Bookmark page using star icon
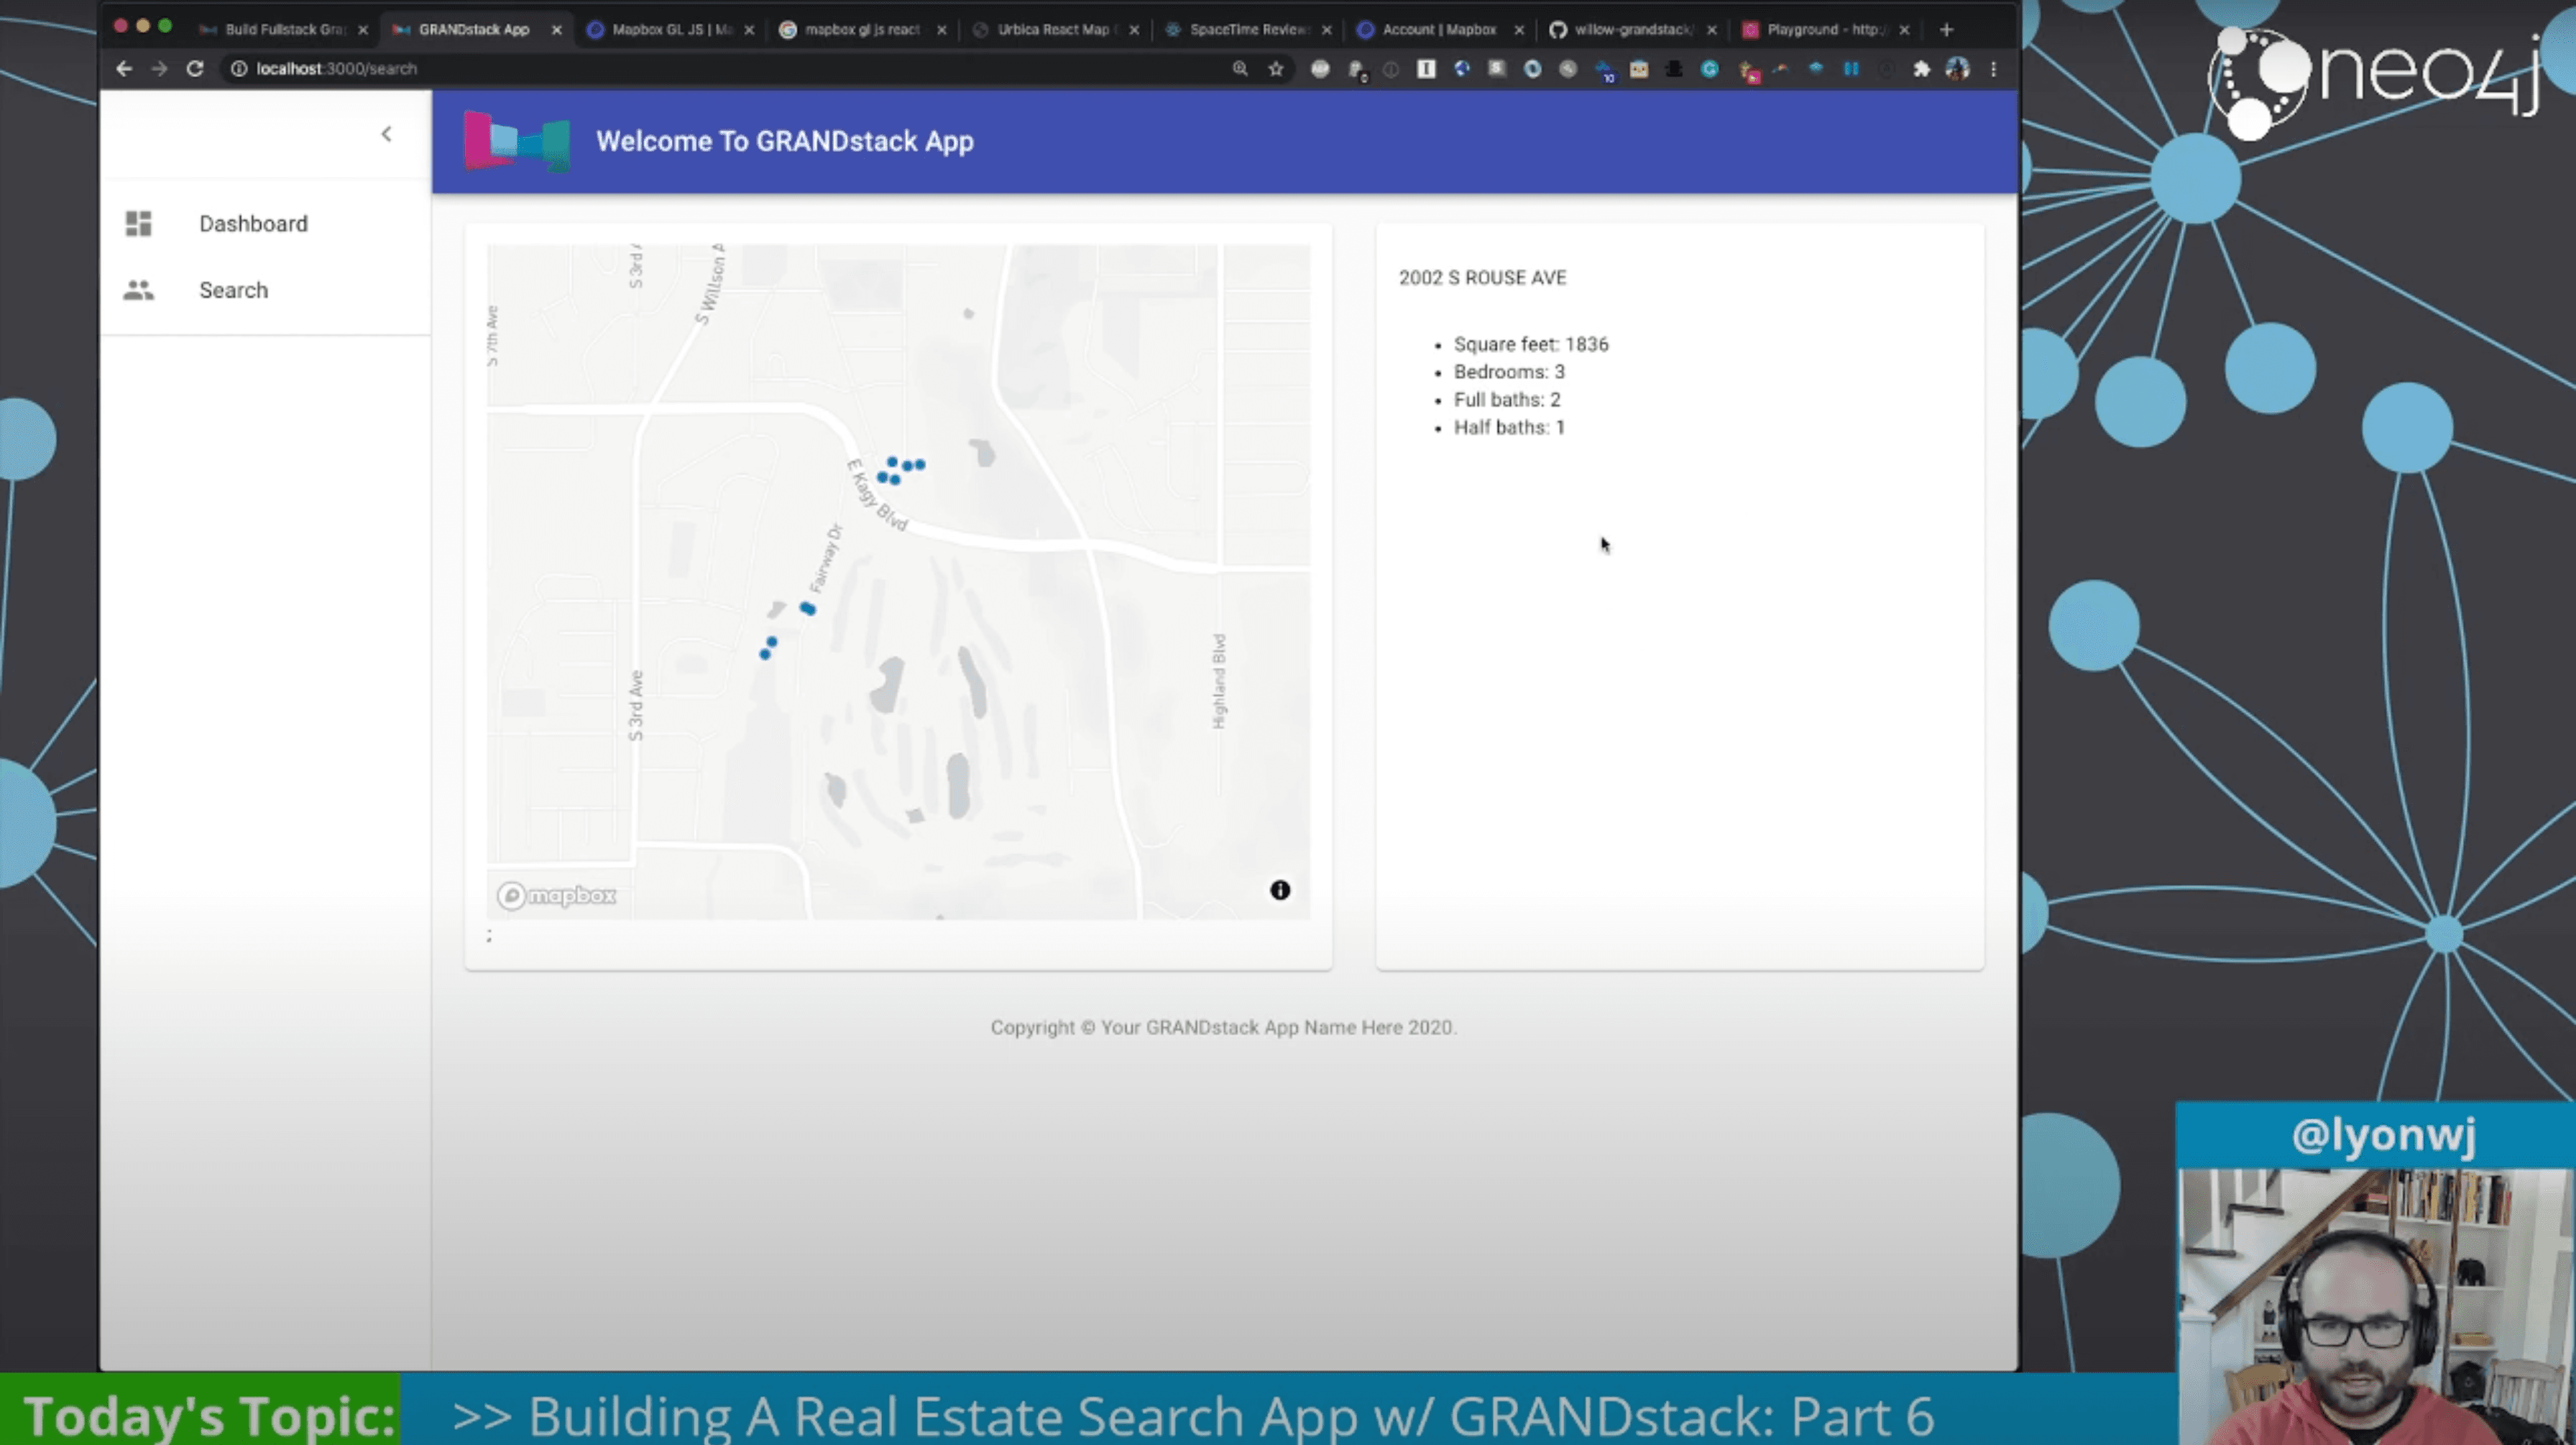This screenshot has width=2576, height=1445. (x=1275, y=69)
